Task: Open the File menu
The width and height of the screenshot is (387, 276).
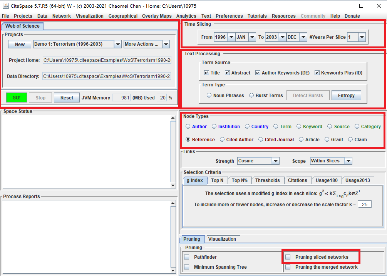Action: tap(5, 16)
